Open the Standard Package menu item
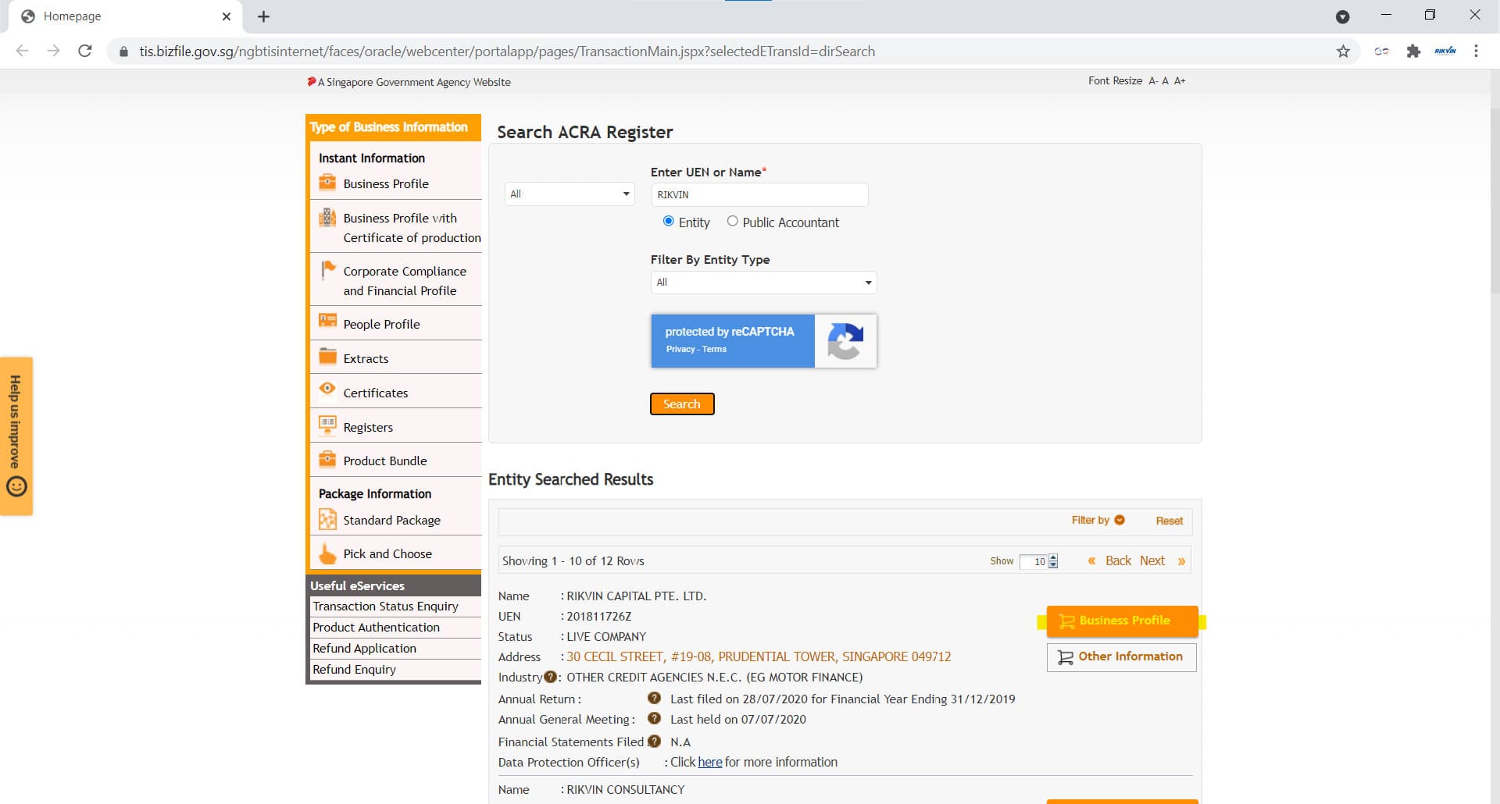 coord(391,520)
